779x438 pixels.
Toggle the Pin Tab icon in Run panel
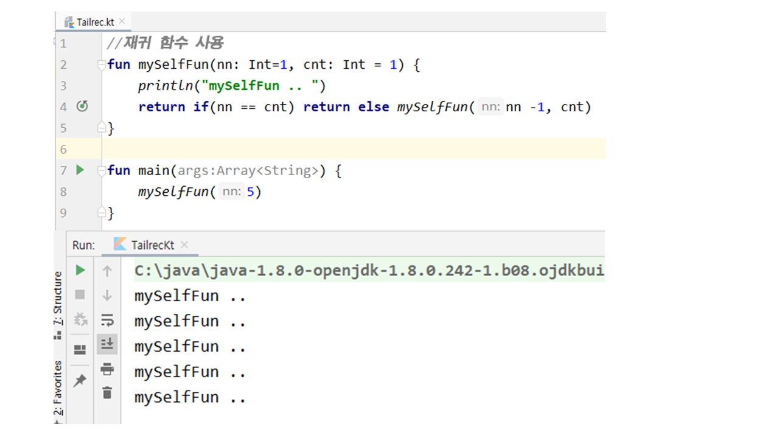coord(80,381)
